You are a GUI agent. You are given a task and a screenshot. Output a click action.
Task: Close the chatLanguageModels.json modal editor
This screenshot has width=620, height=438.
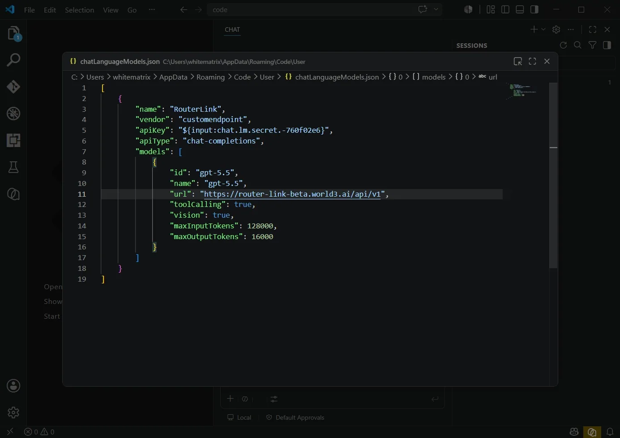pyautogui.click(x=547, y=61)
